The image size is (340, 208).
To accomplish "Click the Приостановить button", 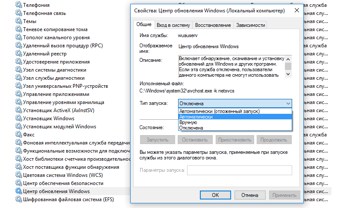I will pyautogui.click(x=235, y=140).
